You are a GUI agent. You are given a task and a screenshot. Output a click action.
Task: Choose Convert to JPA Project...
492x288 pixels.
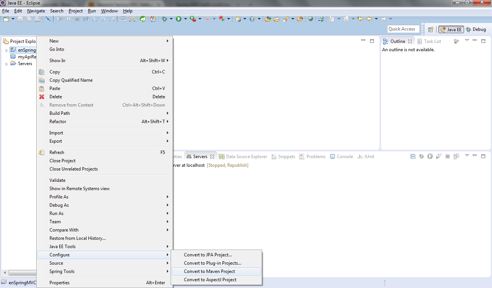point(216,255)
